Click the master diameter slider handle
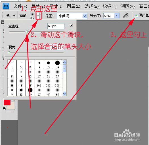149x145 pixels. point(26,32)
